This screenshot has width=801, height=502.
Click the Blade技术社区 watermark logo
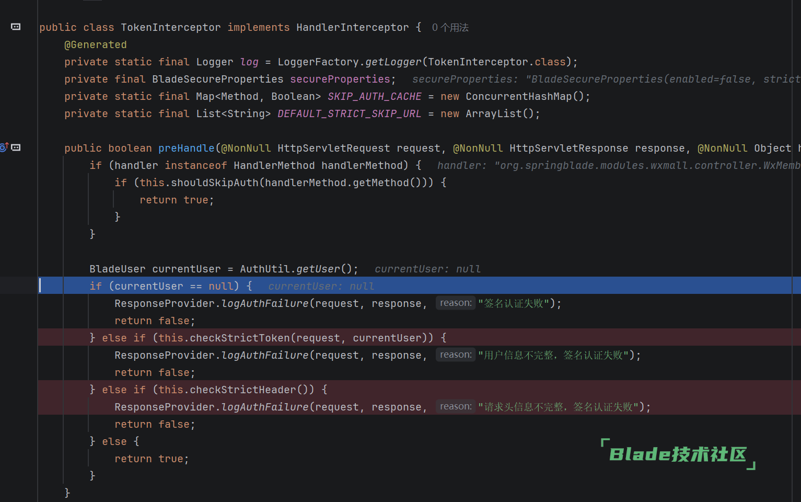678,454
